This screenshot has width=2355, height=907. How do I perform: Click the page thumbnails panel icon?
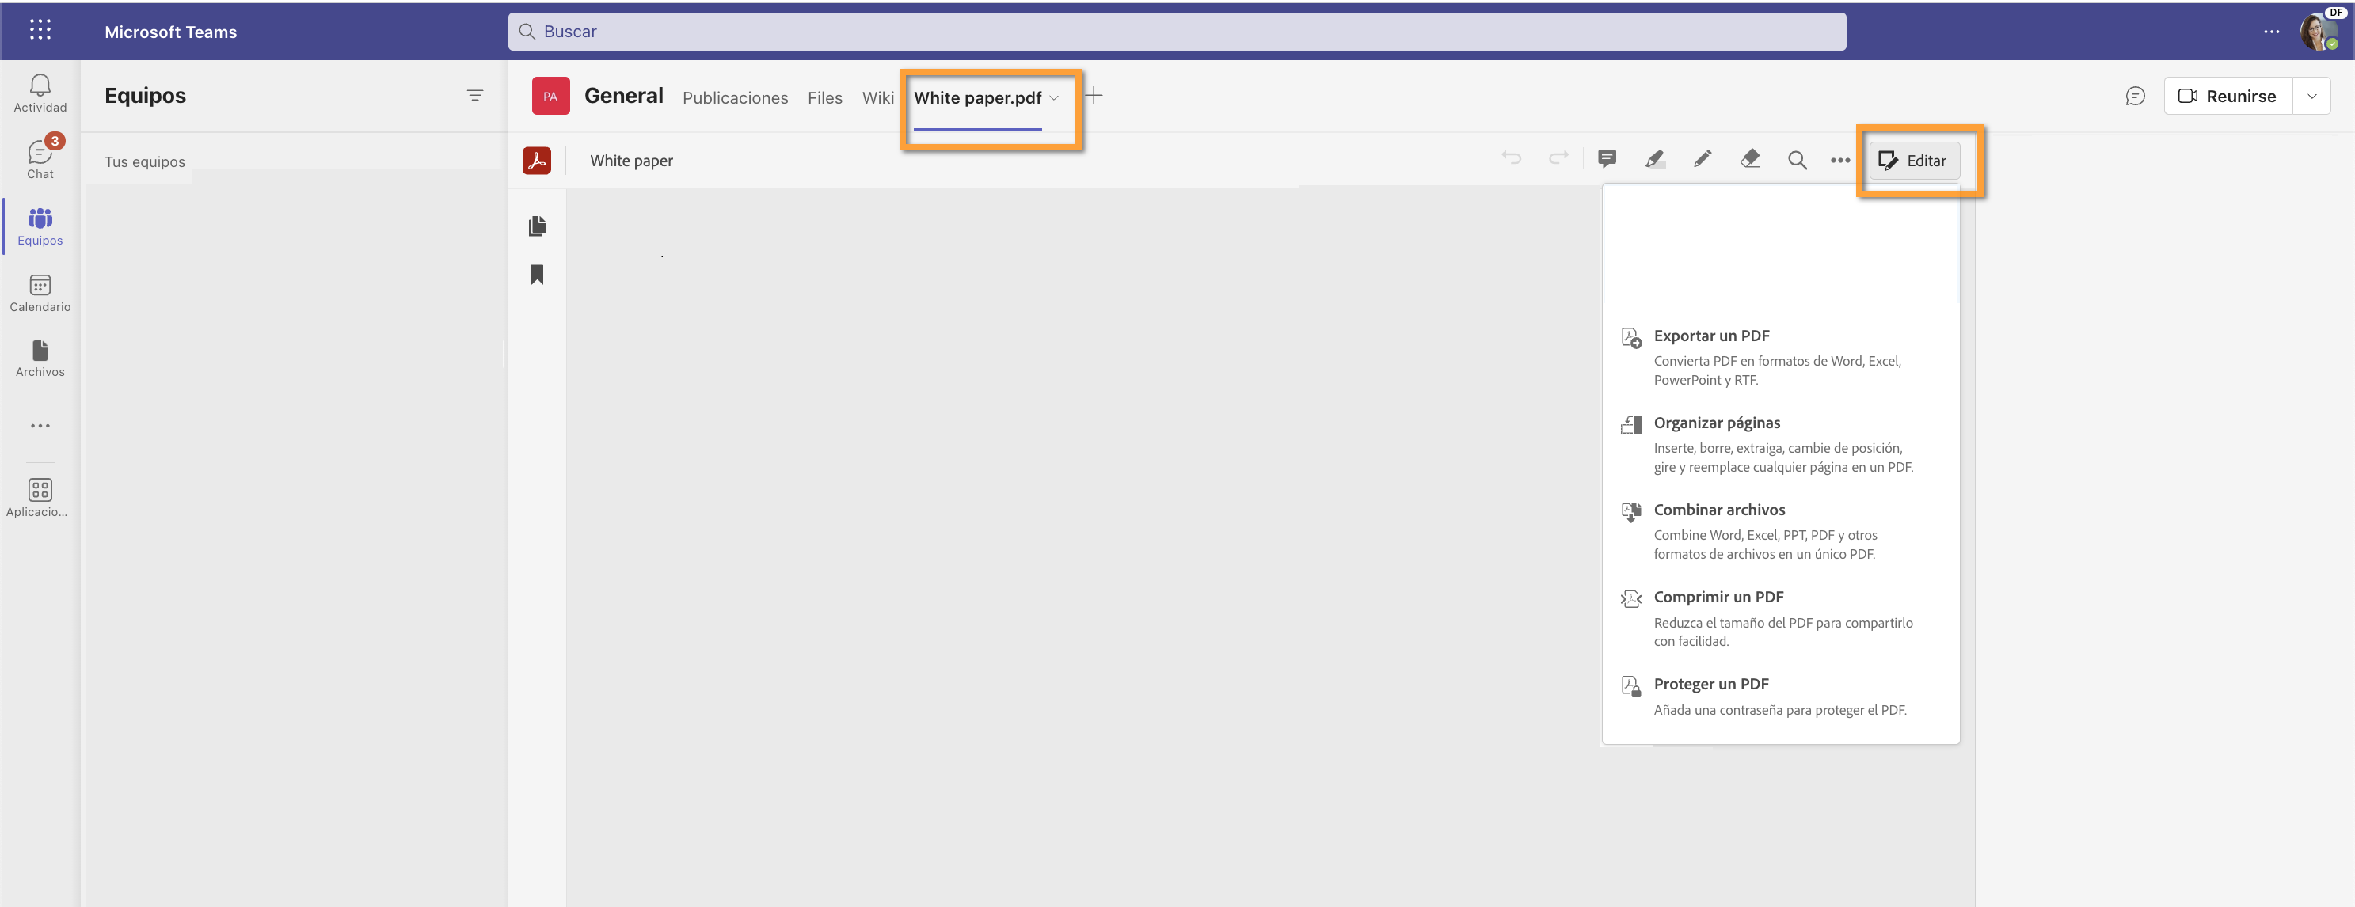[x=538, y=226]
